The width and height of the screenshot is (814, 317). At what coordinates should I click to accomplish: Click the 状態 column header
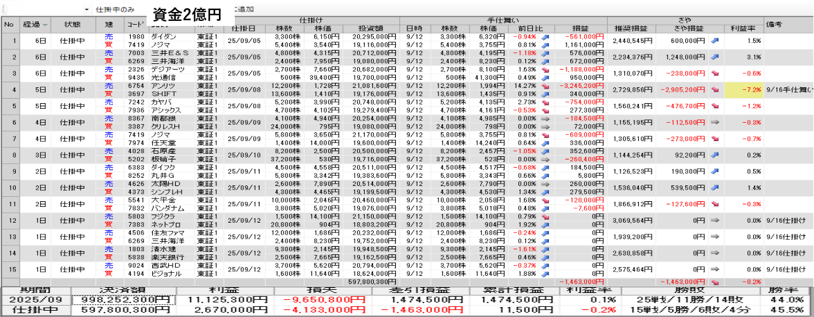pyautogui.click(x=72, y=25)
